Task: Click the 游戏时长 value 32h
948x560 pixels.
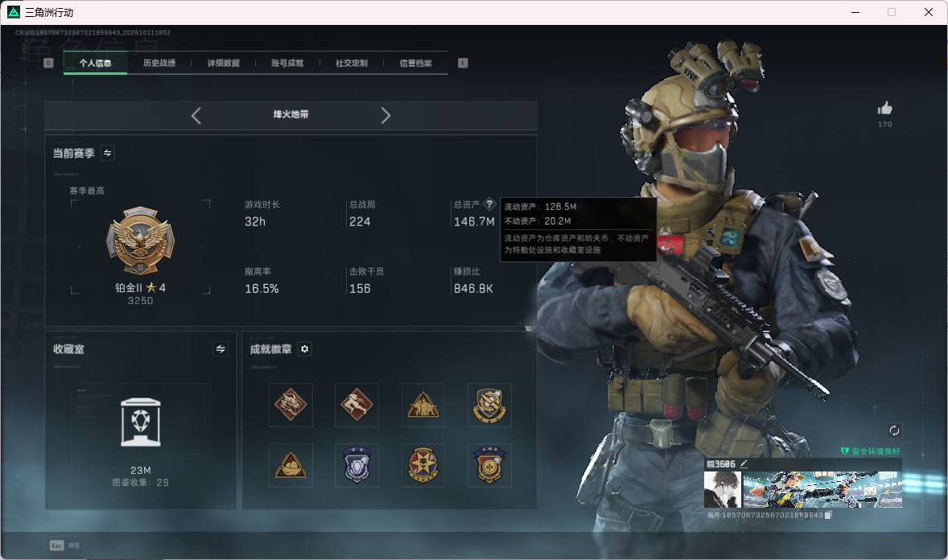Action: [x=255, y=222]
